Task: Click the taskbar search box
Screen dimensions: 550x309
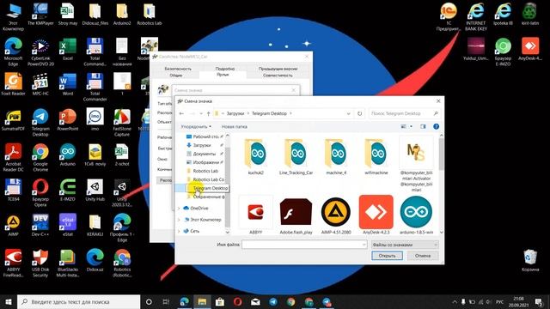Action: click(x=78, y=301)
